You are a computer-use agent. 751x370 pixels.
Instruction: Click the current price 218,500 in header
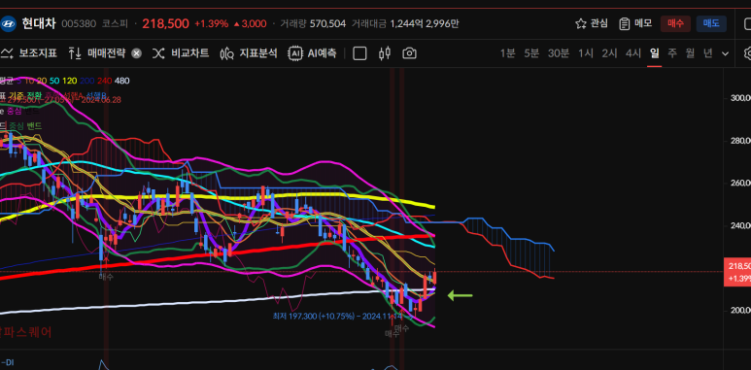(x=165, y=23)
